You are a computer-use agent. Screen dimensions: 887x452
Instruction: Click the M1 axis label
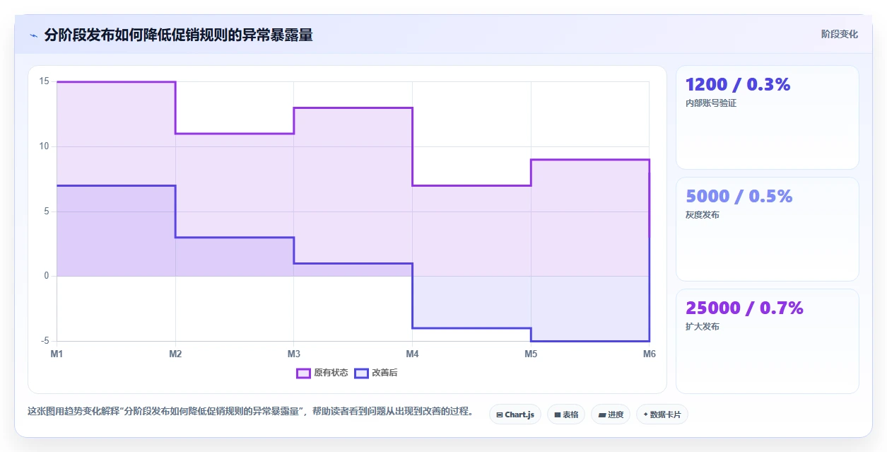[57, 354]
